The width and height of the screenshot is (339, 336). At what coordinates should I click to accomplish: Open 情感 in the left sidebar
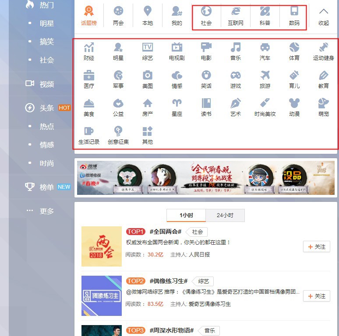[47, 145]
